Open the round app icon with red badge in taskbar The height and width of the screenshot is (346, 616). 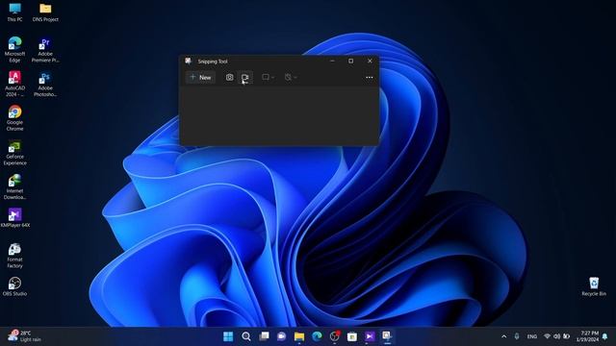click(x=335, y=336)
